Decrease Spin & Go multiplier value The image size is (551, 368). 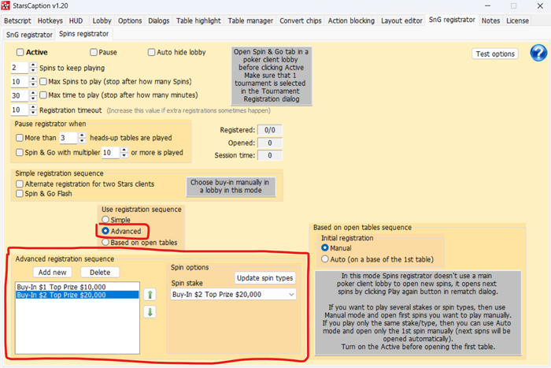click(x=124, y=155)
